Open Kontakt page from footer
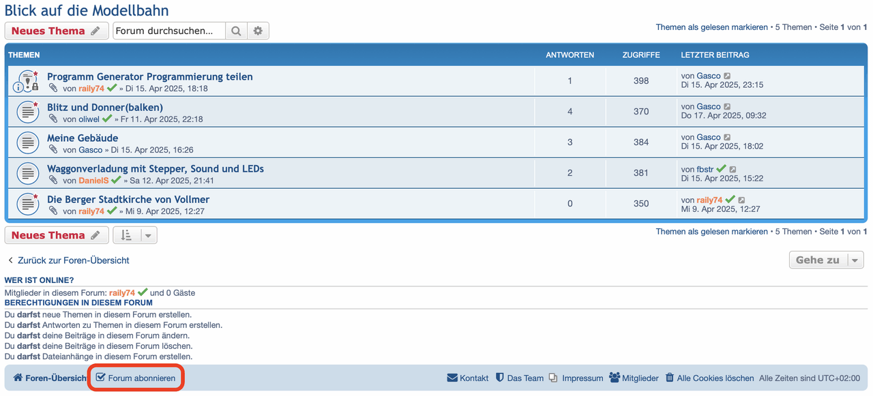 click(x=468, y=378)
